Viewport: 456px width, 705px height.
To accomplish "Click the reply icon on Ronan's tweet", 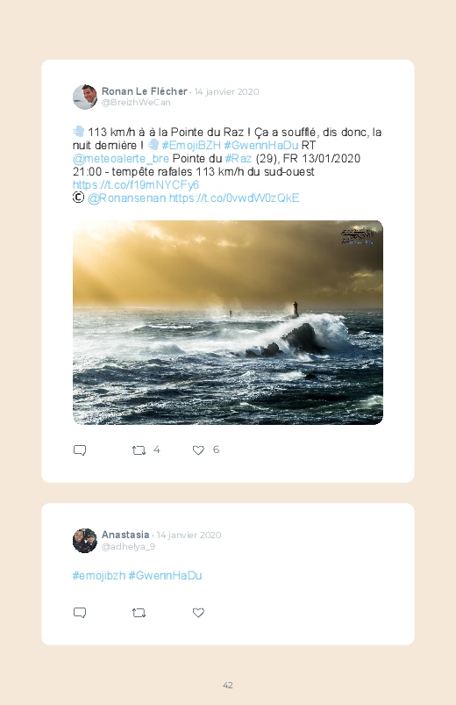I will 80,450.
